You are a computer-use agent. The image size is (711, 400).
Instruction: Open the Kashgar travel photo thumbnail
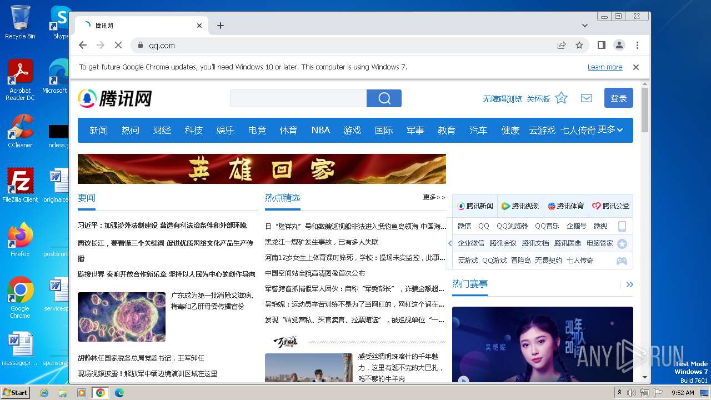click(x=309, y=368)
